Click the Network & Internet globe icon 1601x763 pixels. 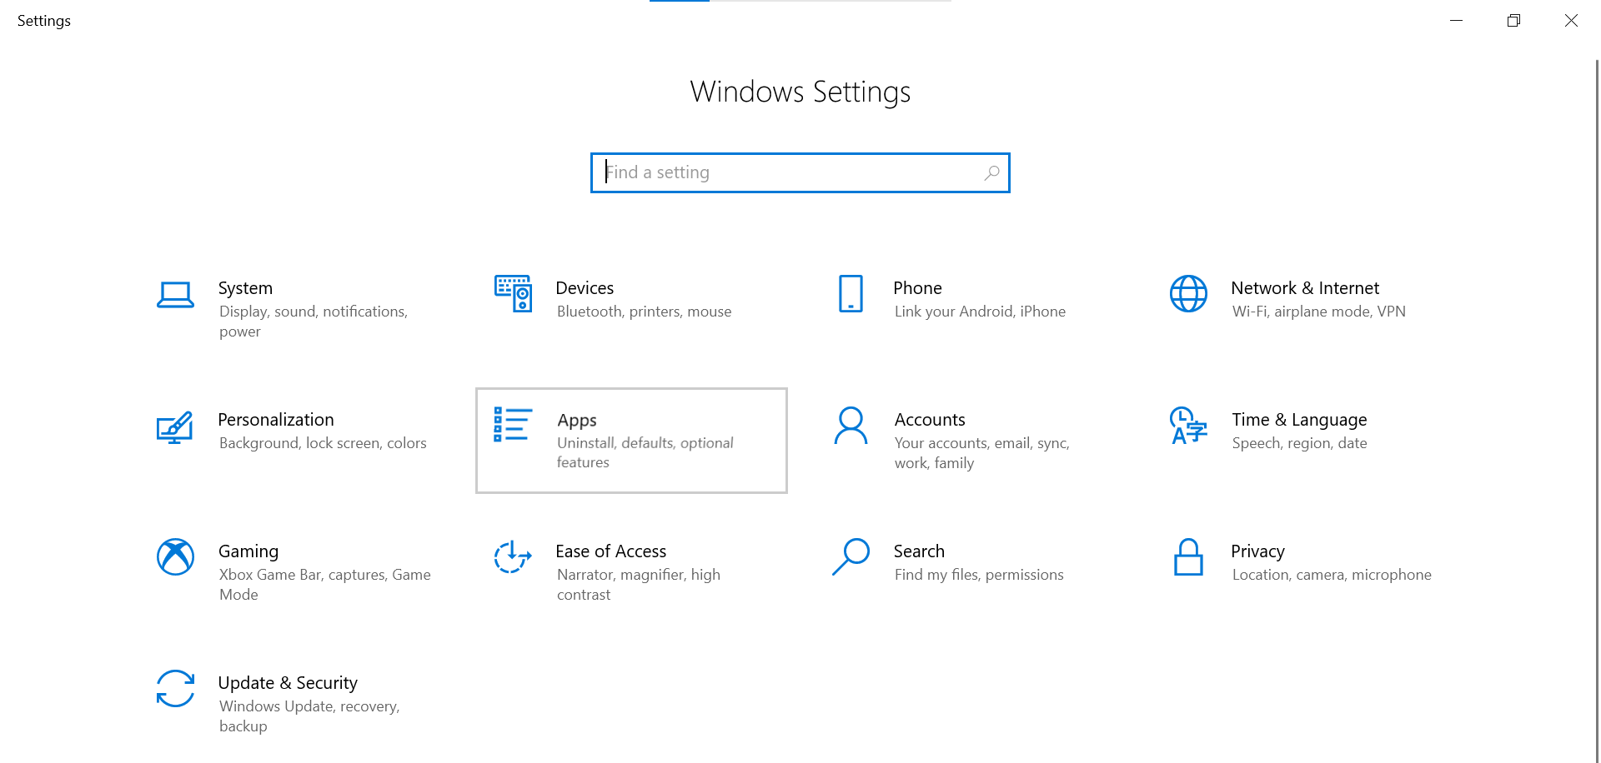1188,293
